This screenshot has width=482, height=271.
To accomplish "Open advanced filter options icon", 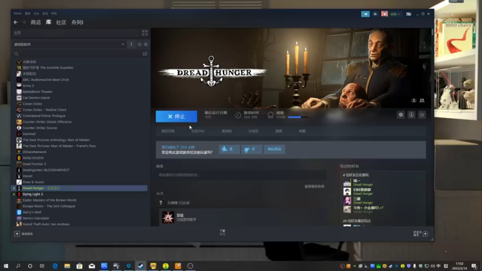I will (x=145, y=54).
